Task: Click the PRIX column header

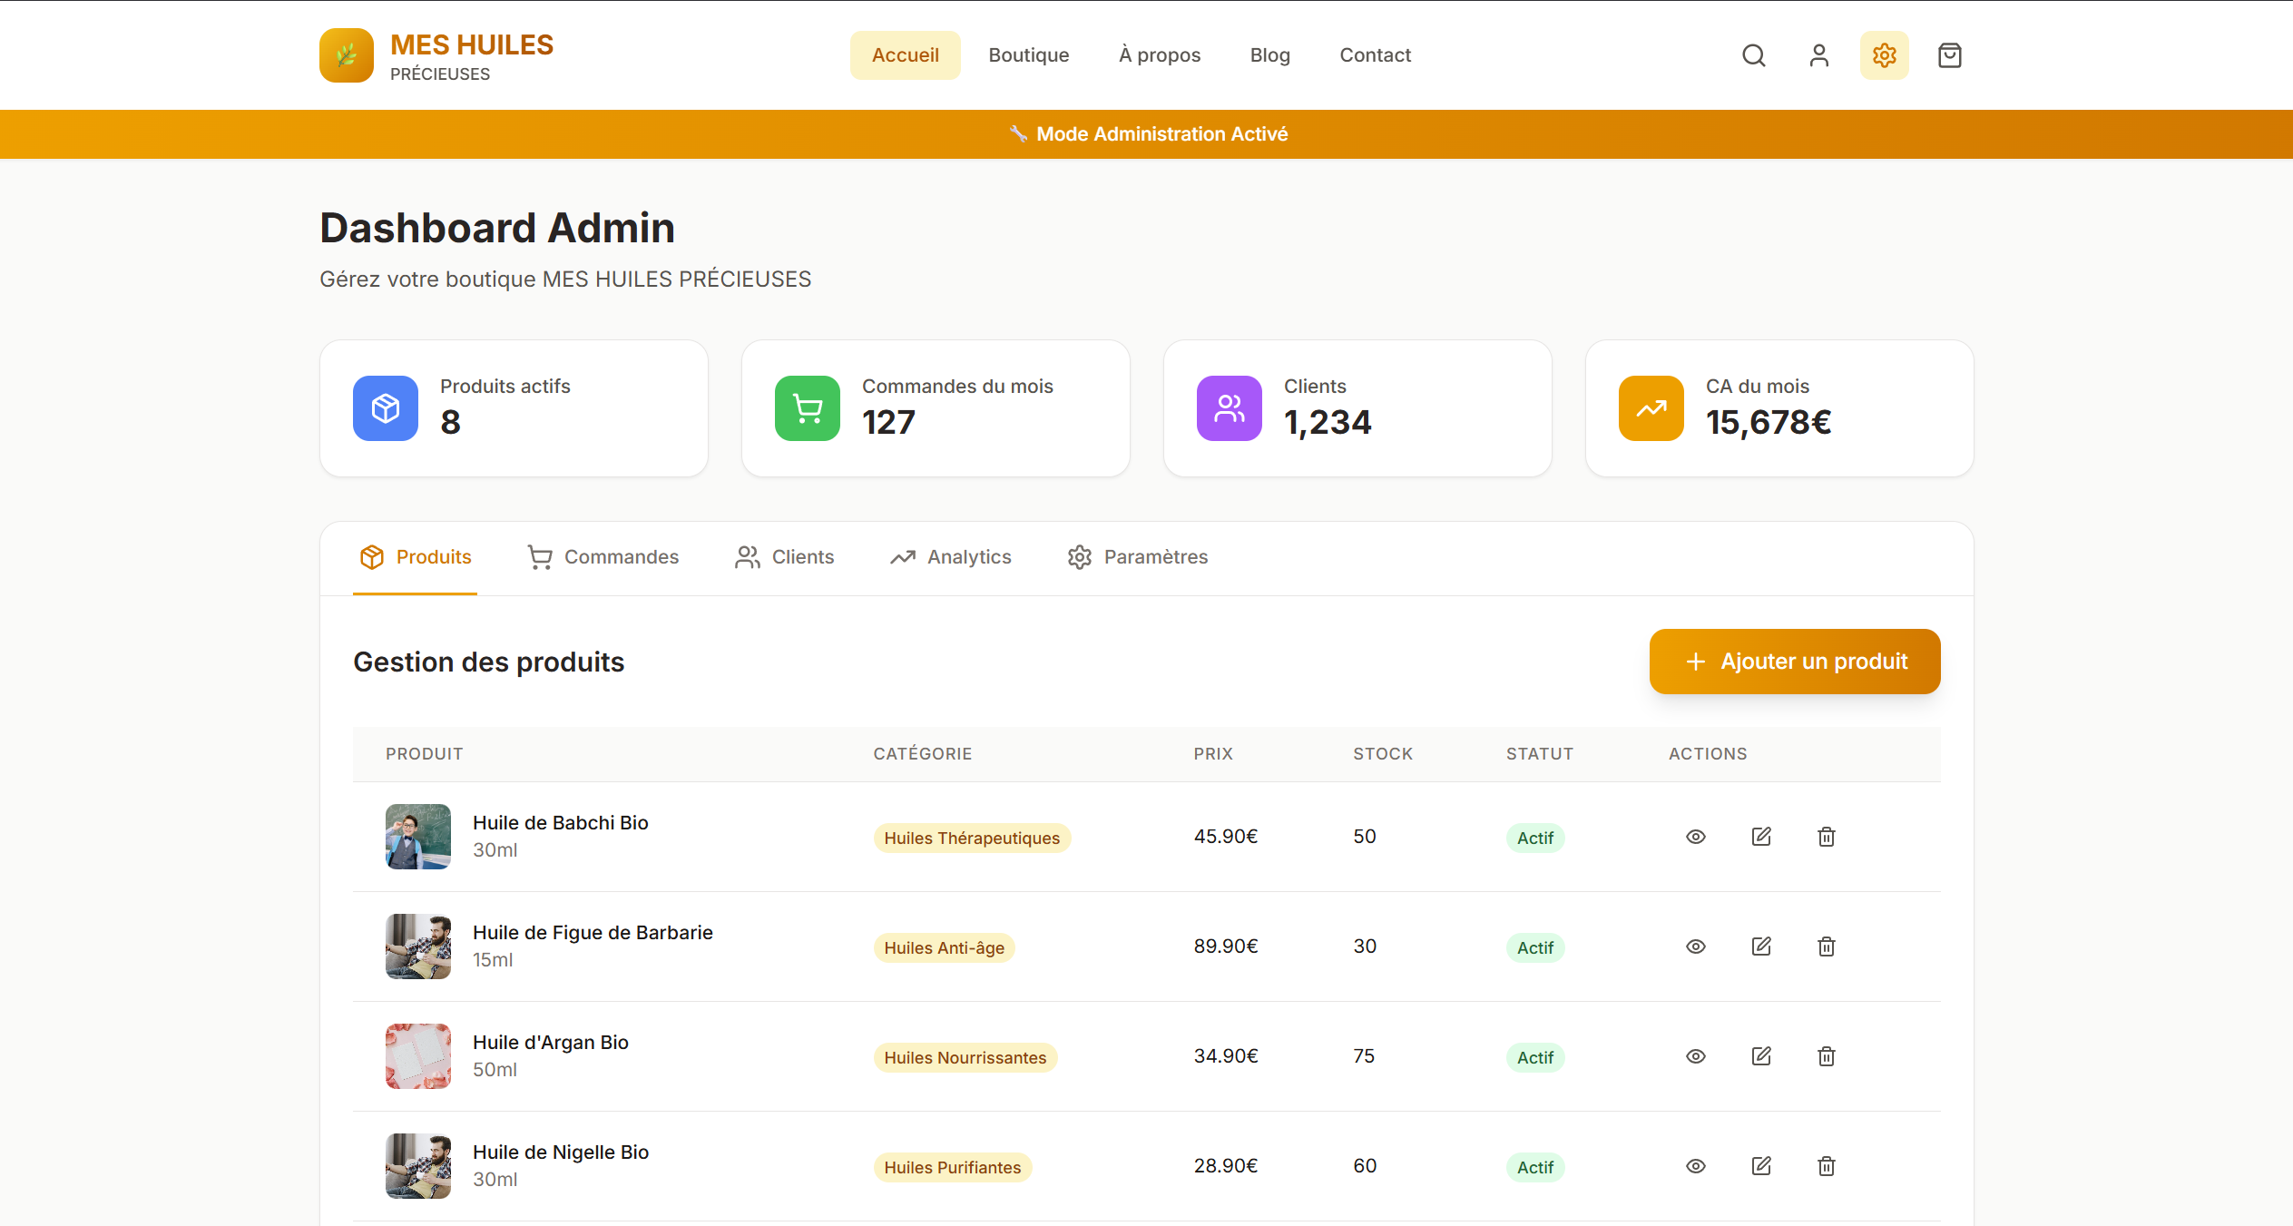Action: 1213,754
